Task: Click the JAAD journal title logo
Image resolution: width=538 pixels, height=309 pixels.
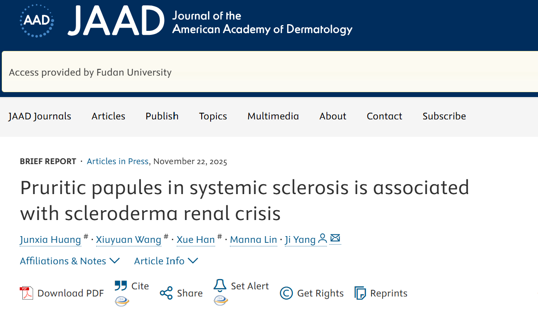Action: [x=116, y=21]
